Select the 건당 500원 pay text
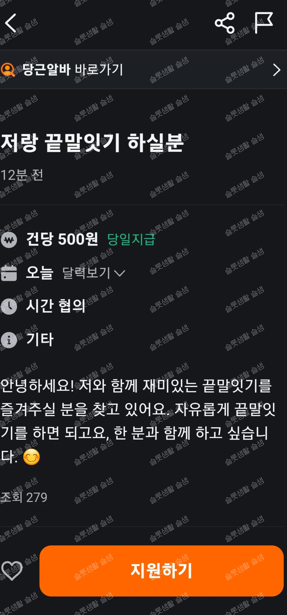This screenshot has width=287, height=615. [x=62, y=239]
